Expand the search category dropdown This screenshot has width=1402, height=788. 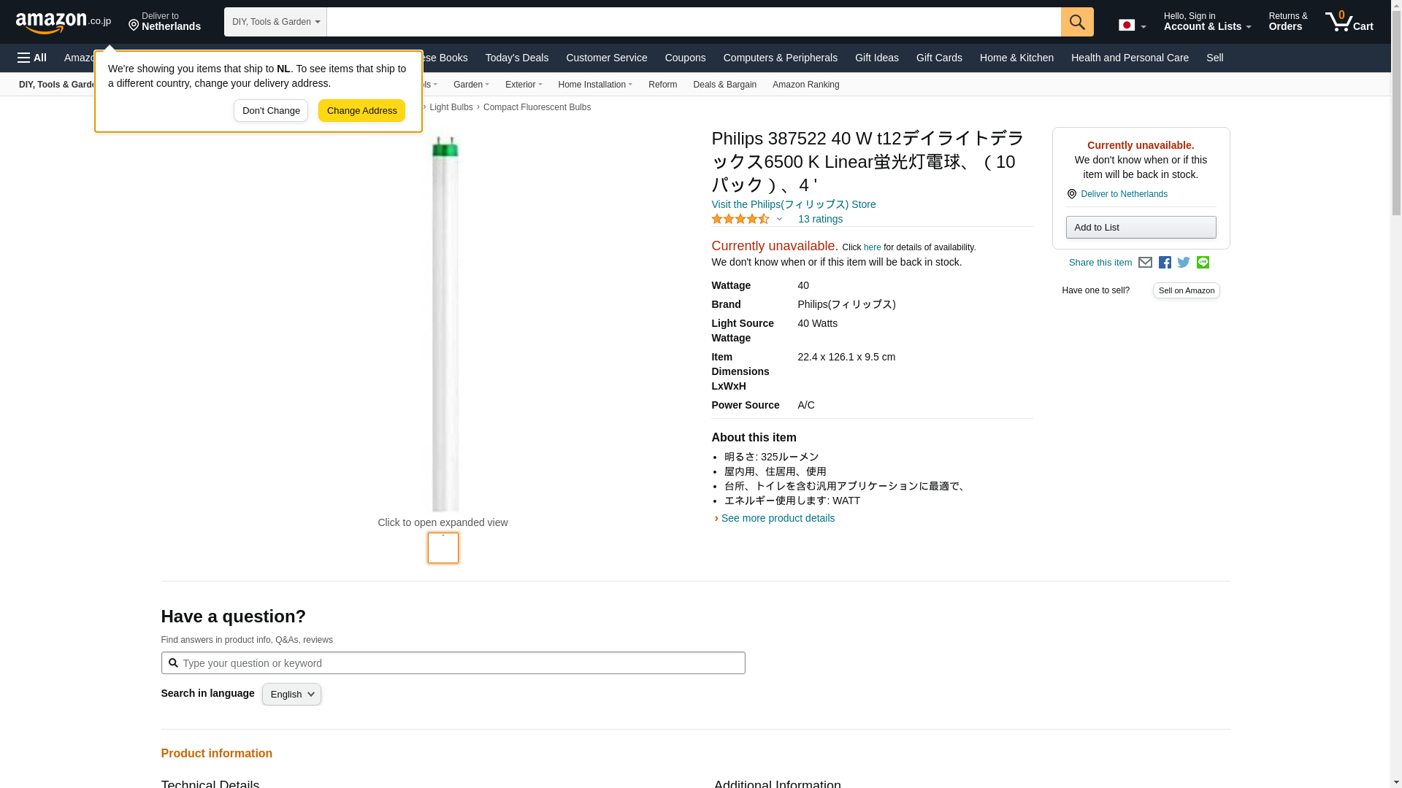pos(275,22)
